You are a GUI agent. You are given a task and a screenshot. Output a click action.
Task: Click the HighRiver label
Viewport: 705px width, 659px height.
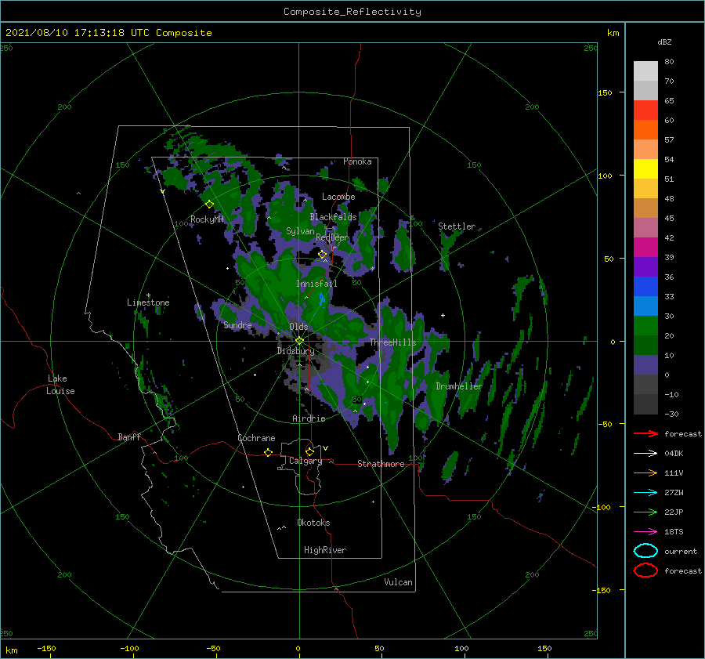point(325,550)
